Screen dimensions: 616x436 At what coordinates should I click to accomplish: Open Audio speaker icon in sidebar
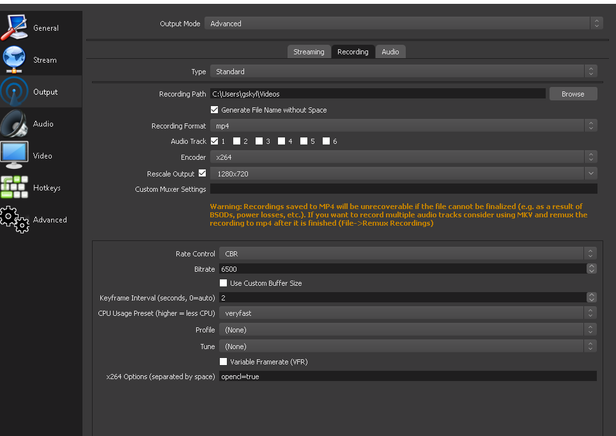coord(15,123)
